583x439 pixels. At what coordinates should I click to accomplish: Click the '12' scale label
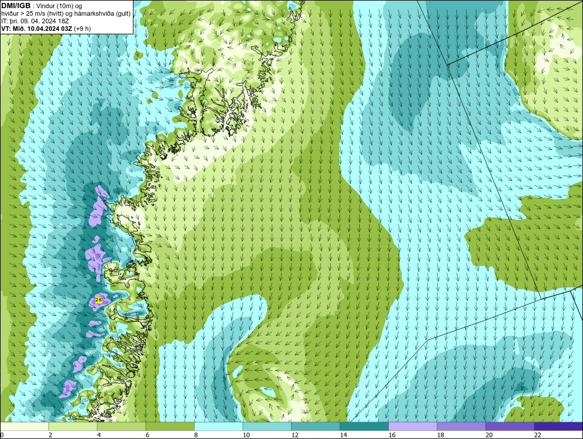(295, 436)
